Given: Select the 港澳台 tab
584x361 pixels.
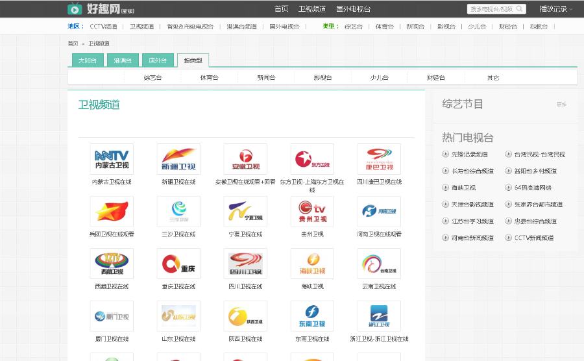Looking at the screenshot, I should (123, 60).
